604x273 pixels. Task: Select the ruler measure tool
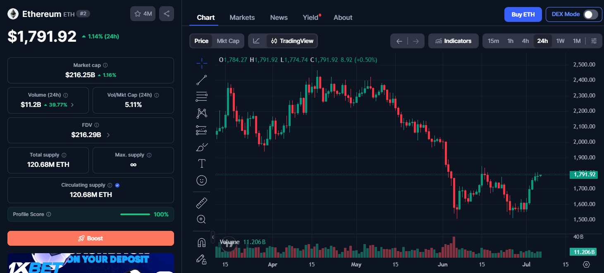coord(202,203)
